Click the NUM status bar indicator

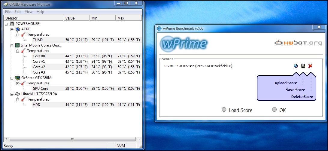pos(121,146)
